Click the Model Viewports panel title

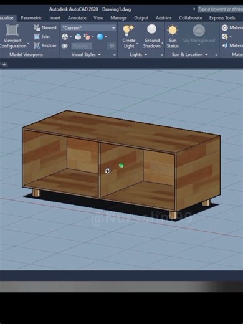26,55
